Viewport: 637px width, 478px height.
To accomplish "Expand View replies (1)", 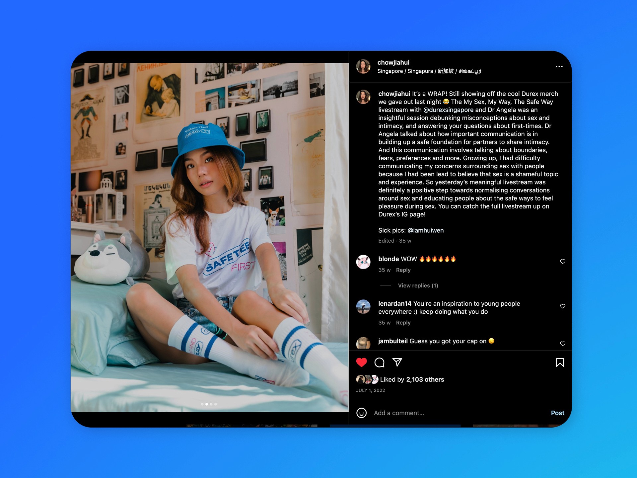I will 418,285.
